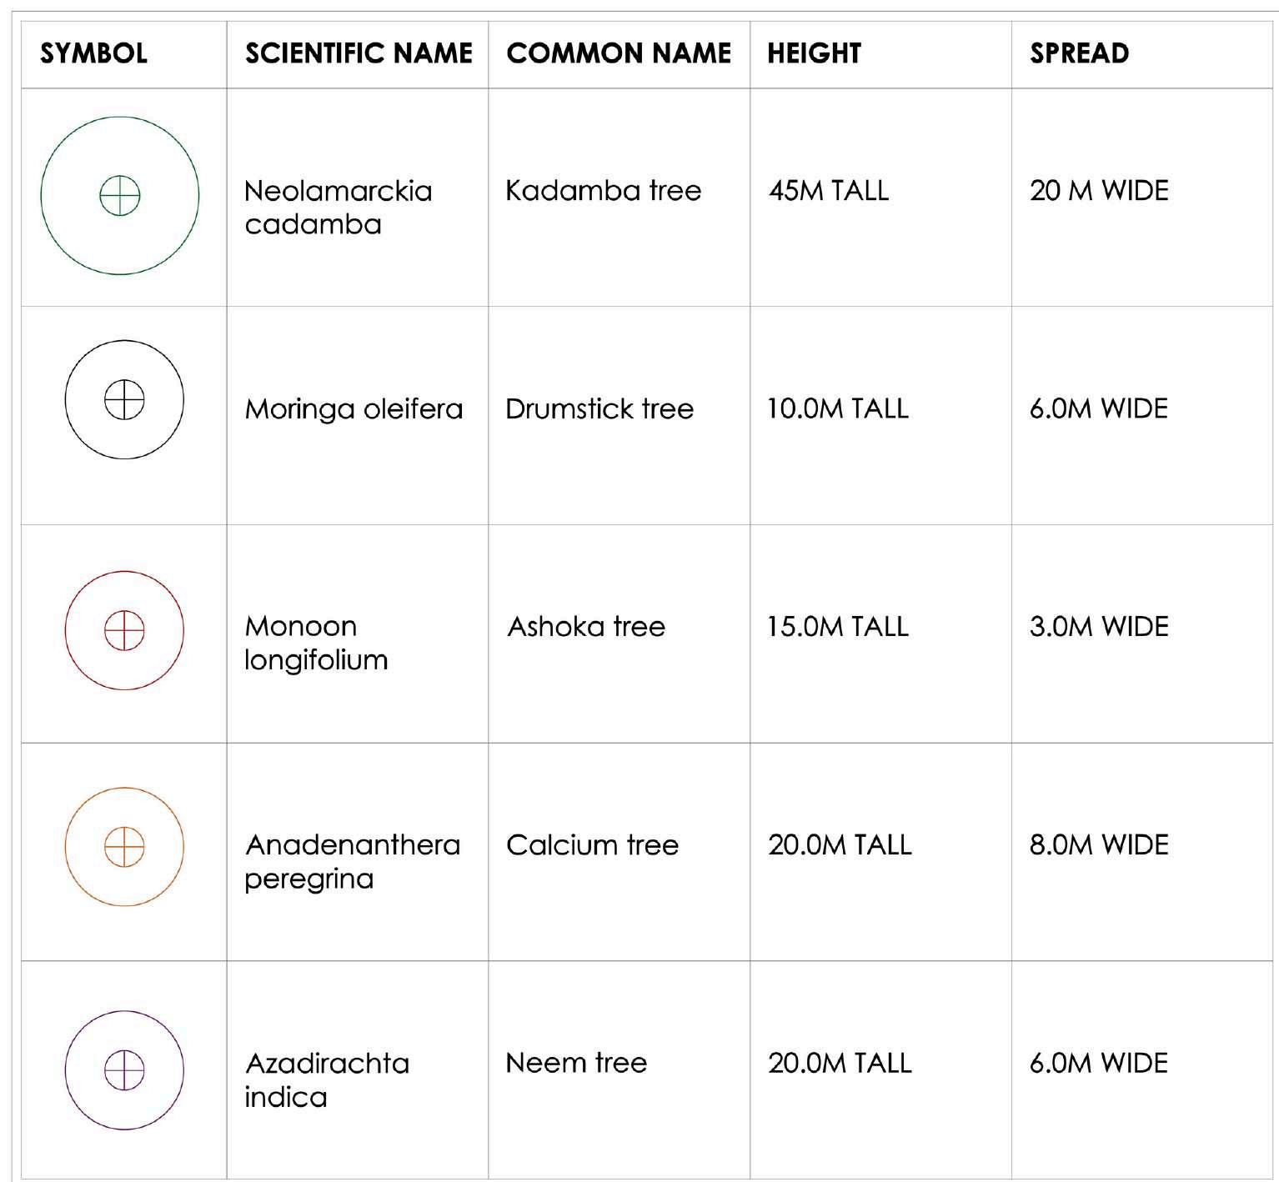Click the HEIGHT column header
This screenshot has height=1182, width=1279.
click(x=814, y=53)
